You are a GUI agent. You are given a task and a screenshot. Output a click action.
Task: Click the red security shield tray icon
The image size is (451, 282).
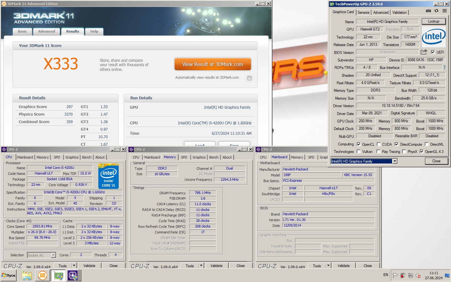403,275
